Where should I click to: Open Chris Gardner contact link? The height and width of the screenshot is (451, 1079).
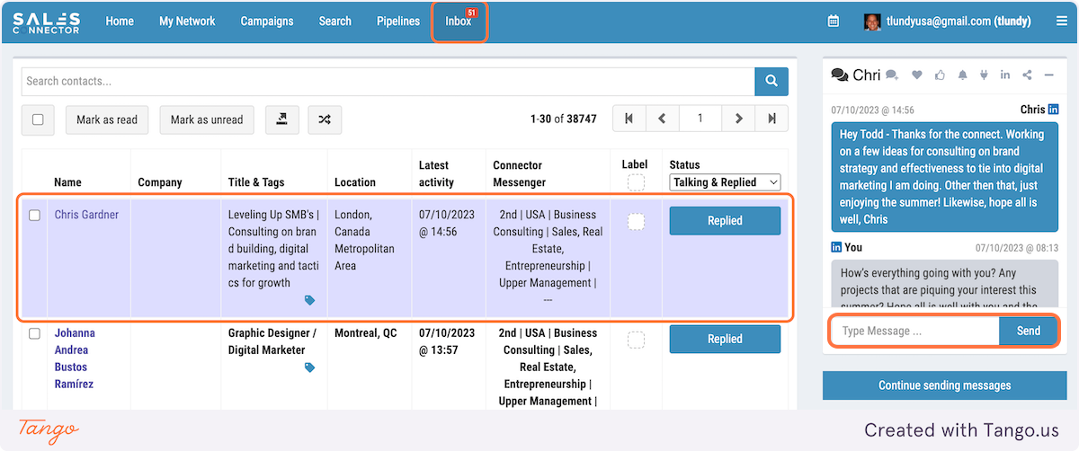point(86,215)
